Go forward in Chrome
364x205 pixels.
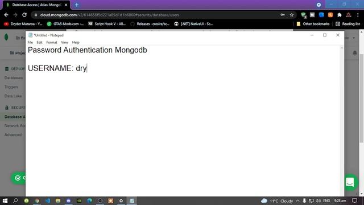click(15, 15)
